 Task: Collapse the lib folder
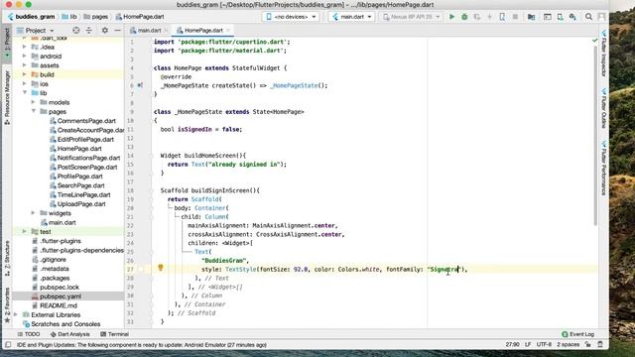click(24, 93)
